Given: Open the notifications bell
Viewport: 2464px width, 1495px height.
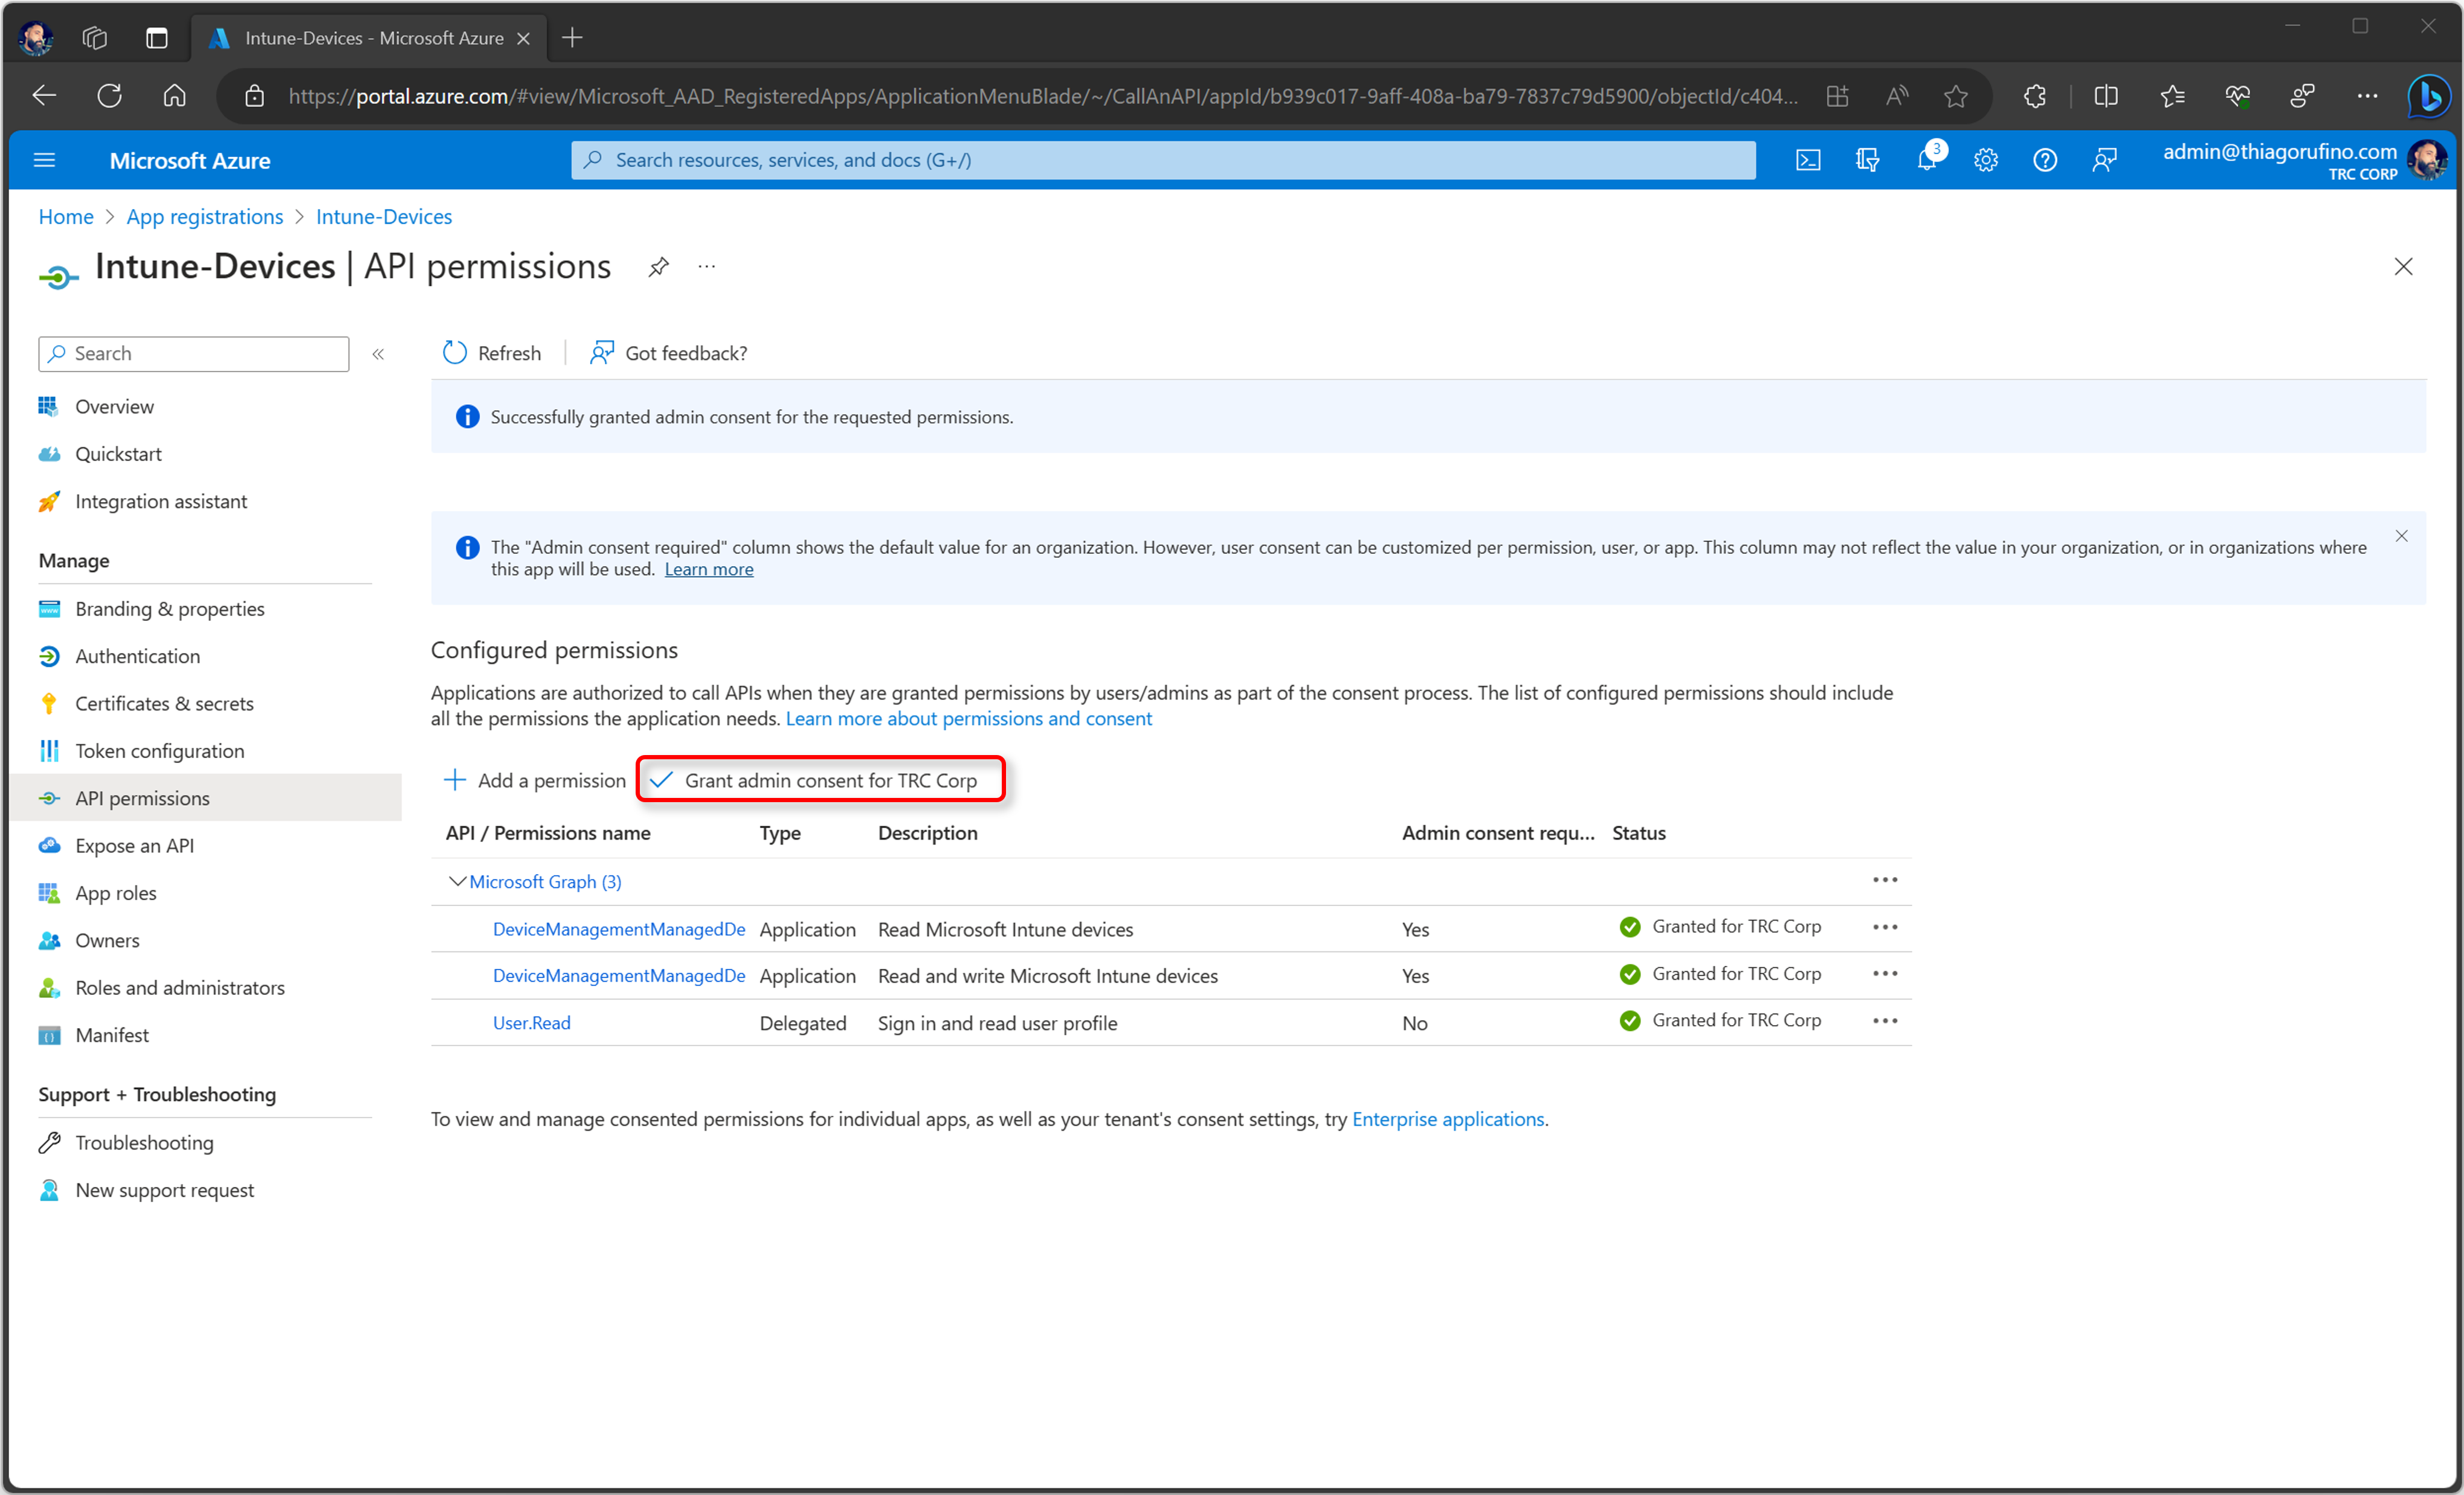Looking at the screenshot, I should (1927, 160).
